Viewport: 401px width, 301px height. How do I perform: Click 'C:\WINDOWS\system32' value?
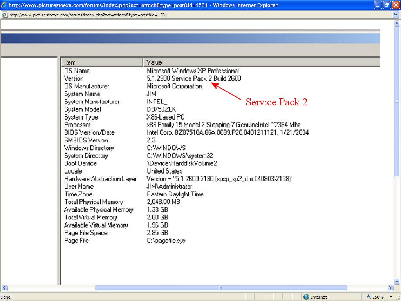(180, 156)
